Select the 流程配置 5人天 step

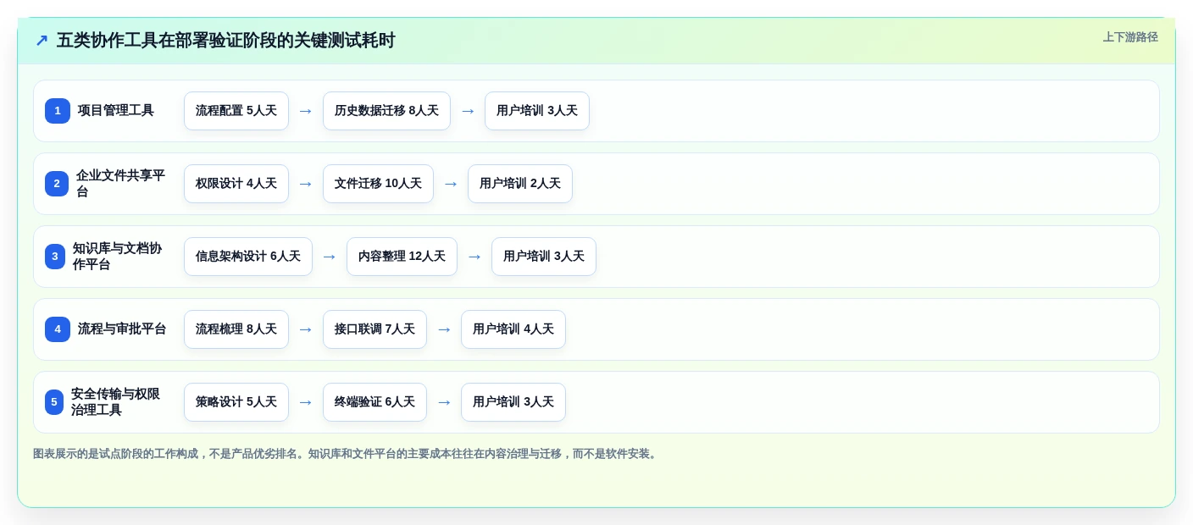click(x=236, y=111)
